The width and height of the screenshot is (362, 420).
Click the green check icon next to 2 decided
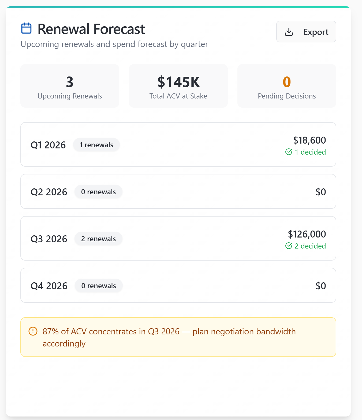pos(289,246)
